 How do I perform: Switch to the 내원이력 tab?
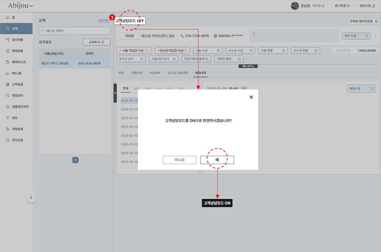click(137, 73)
